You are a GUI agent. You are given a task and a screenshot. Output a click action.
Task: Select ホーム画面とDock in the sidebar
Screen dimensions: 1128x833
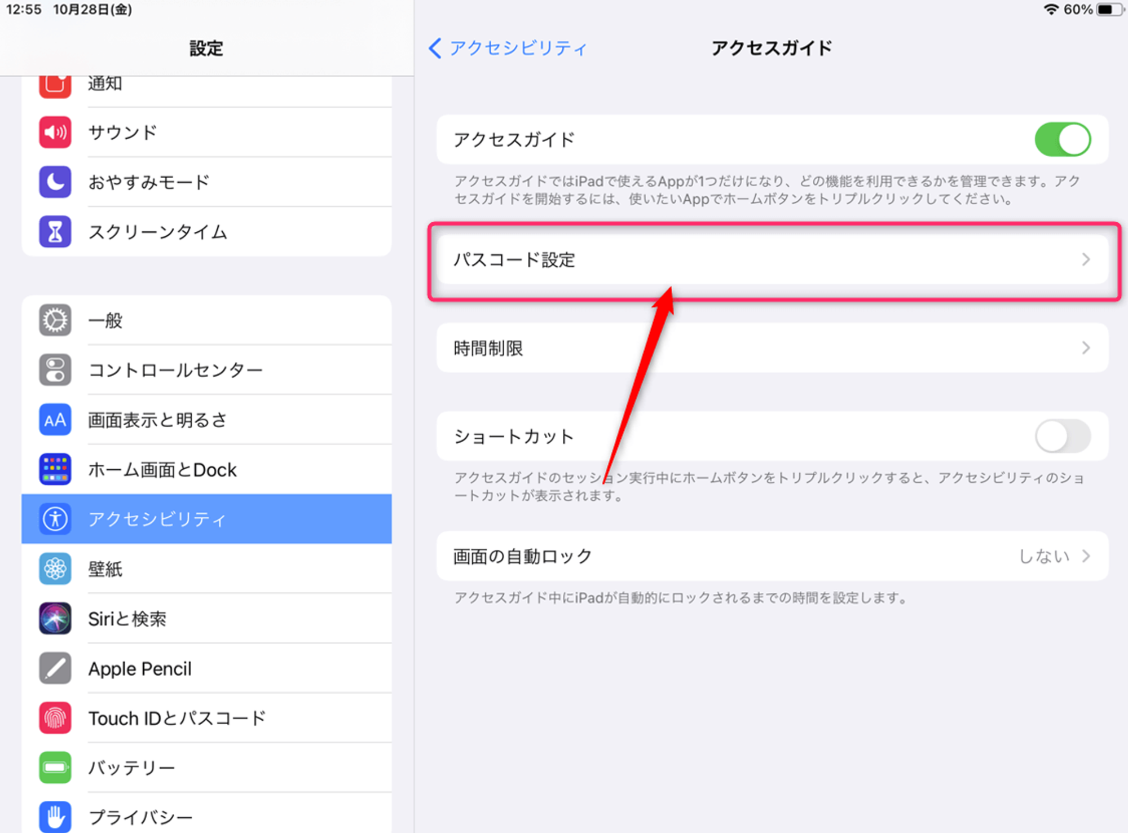[x=206, y=469]
